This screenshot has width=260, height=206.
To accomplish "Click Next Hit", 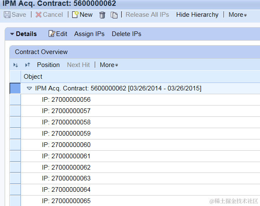I will 78,65.
